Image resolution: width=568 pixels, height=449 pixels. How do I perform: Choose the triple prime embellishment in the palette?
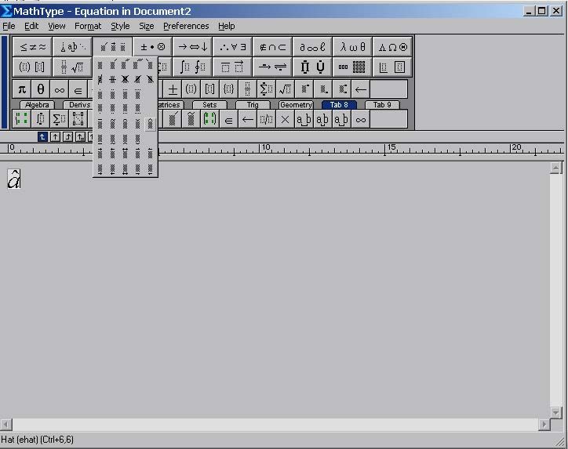click(137, 65)
